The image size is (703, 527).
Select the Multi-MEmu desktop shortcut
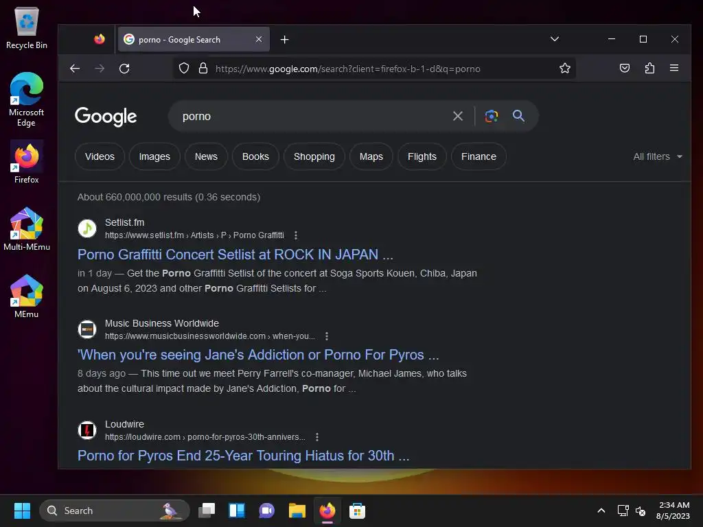(27, 229)
